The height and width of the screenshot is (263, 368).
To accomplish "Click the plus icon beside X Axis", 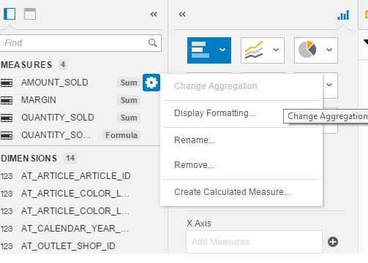I will click(333, 242).
